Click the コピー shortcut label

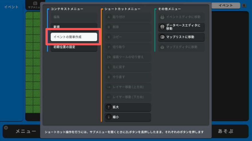pyautogui.click(x=117, y=37)
